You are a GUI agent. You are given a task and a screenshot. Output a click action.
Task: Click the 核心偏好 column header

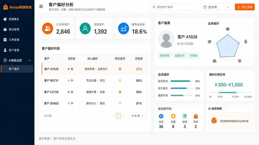(x=93, y=58)
